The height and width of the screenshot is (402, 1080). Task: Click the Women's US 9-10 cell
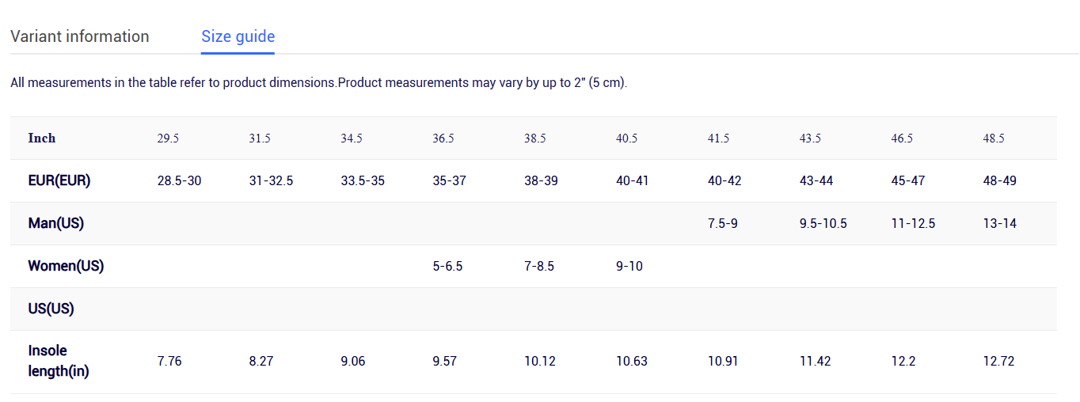pyautogui.click(x=629, y=266)
